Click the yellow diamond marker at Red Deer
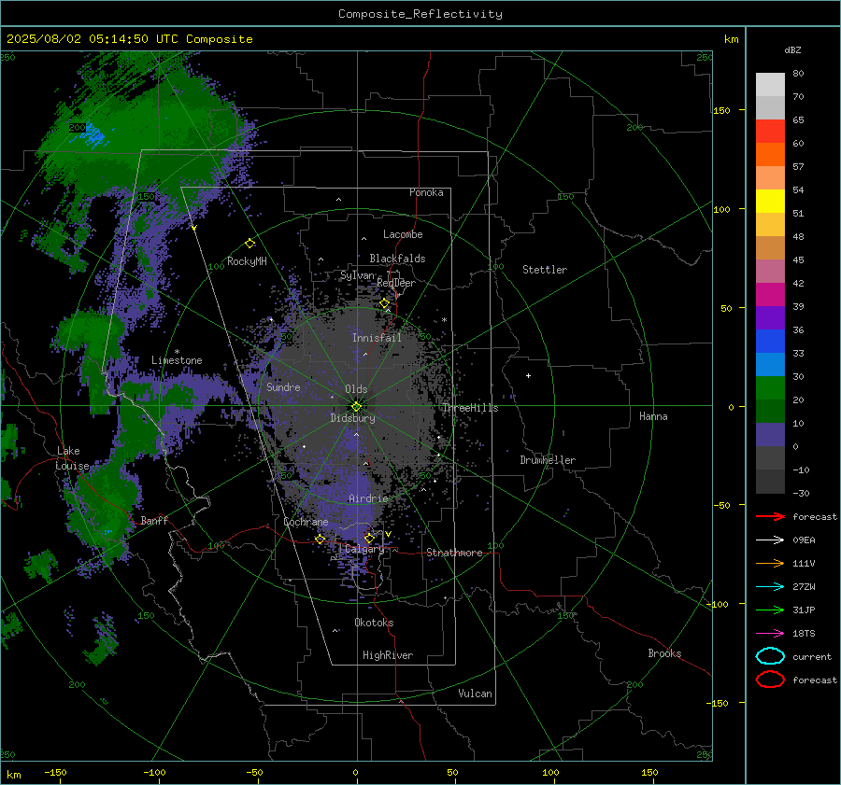The image size is (841, 785). coord(385,303)
